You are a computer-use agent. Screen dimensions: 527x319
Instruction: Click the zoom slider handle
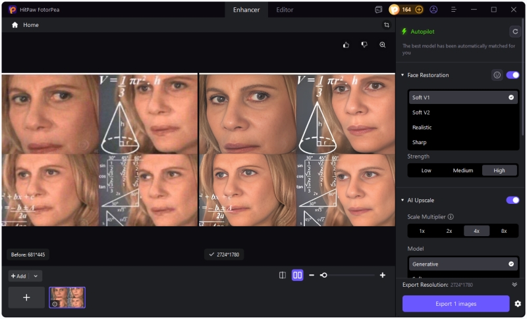323,276
